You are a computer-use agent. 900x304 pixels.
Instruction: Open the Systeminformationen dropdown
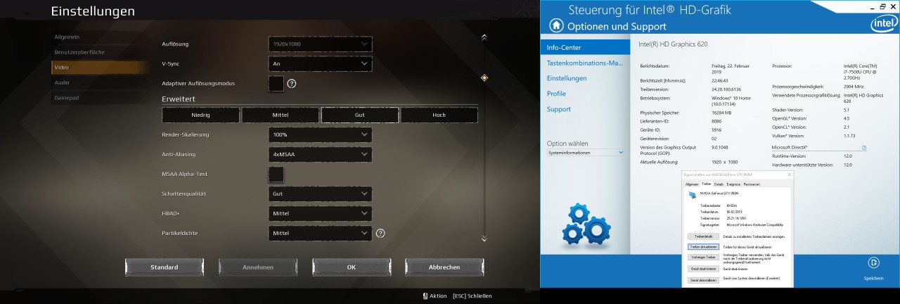coord(585,153)
